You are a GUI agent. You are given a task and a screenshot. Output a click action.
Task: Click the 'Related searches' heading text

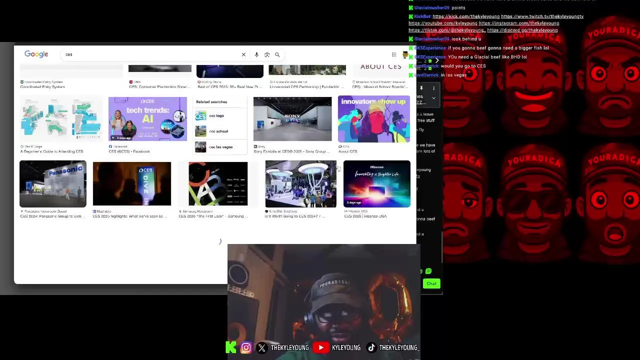click(211, 102)
